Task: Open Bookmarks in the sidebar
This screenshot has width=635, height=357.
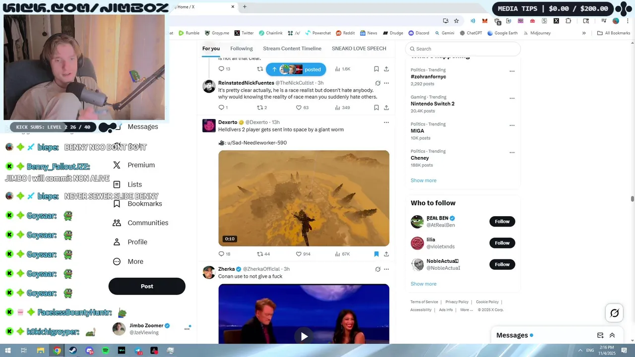Action: point(137,204)
